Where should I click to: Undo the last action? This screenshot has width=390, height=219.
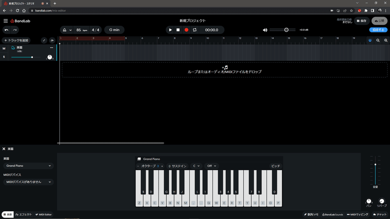click(6, 30)
